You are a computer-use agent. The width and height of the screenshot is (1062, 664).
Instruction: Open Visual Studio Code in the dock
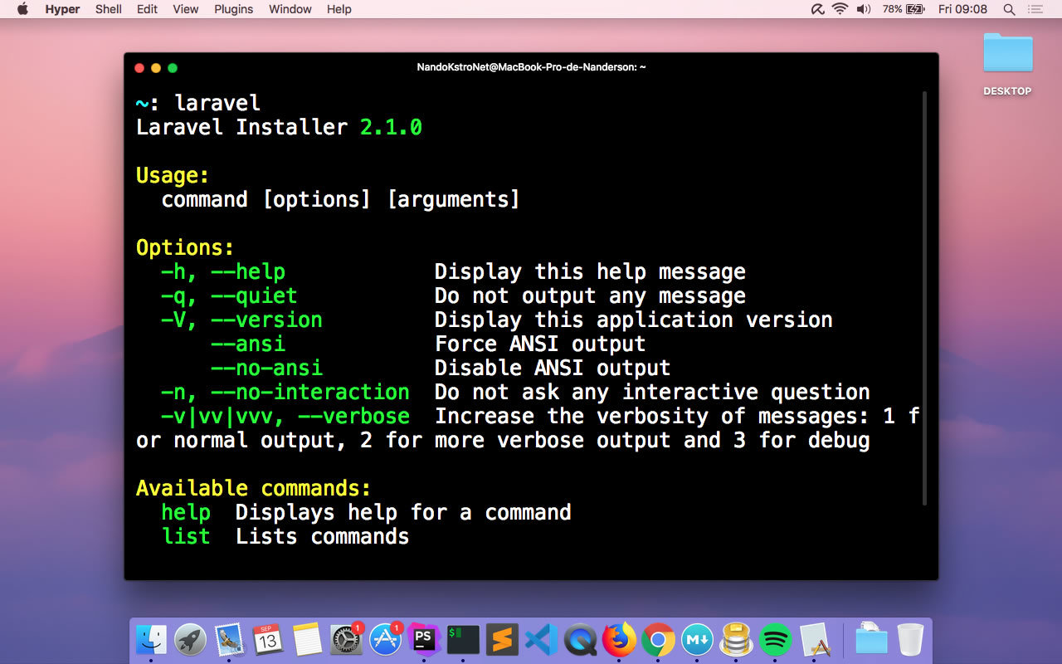(541, 640)
